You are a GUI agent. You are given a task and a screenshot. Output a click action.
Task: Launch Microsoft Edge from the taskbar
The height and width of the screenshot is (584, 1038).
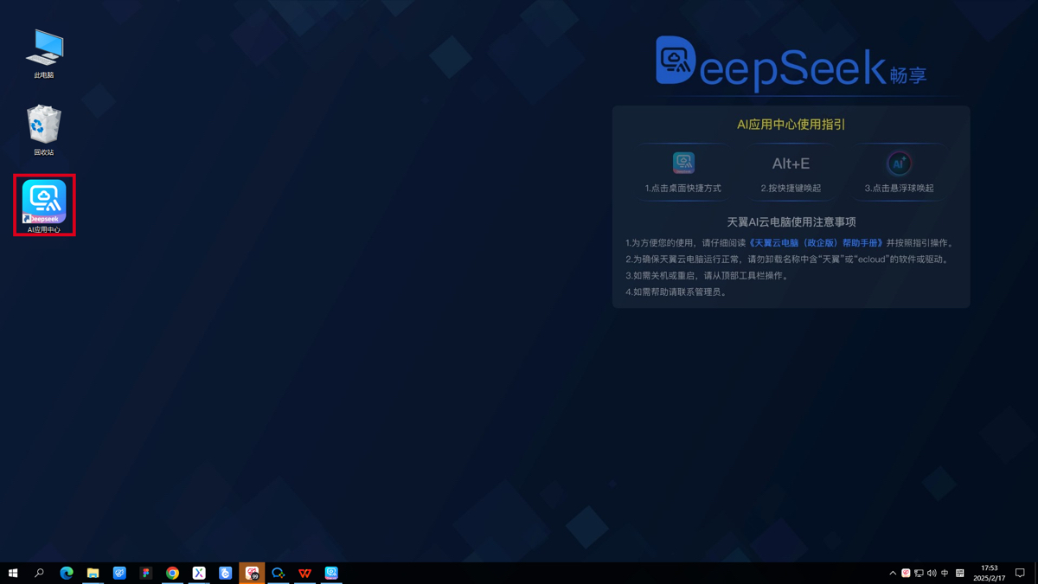(x=67, y=573)
